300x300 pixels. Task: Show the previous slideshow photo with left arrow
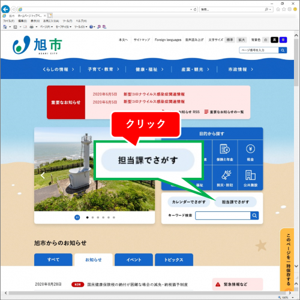[43, 175]
